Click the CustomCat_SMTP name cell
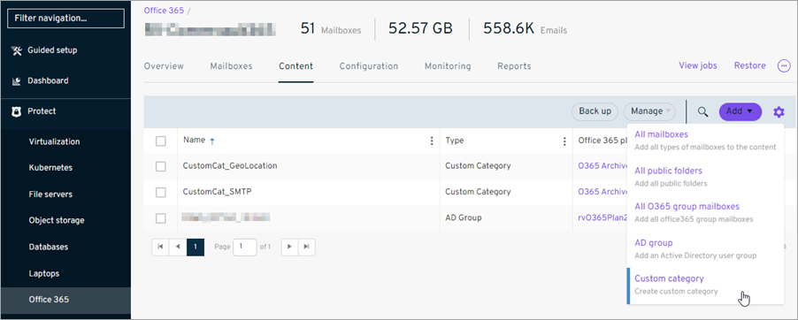 pos(218,192)
